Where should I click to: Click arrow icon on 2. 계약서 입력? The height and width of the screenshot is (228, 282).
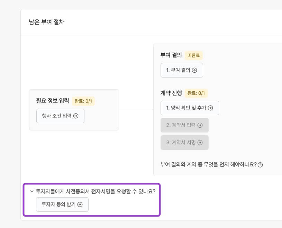(200, 125)
